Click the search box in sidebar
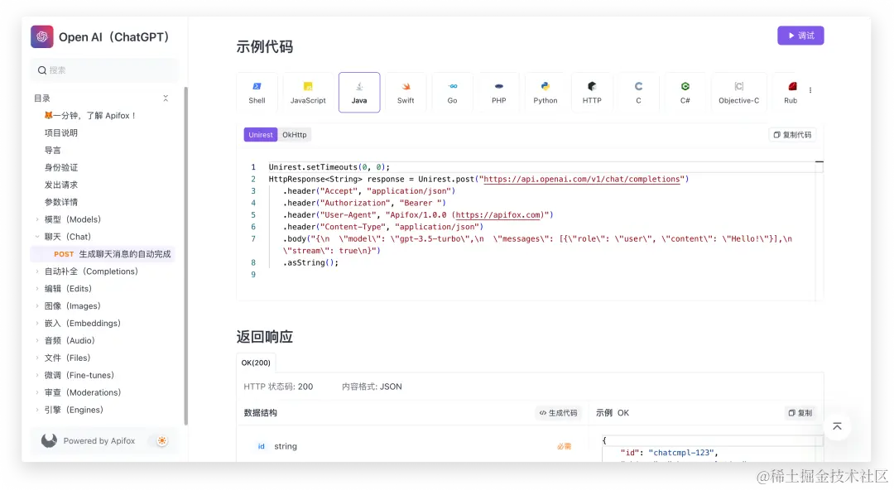This screenshot has height=490, width=894. click(104, 70)
